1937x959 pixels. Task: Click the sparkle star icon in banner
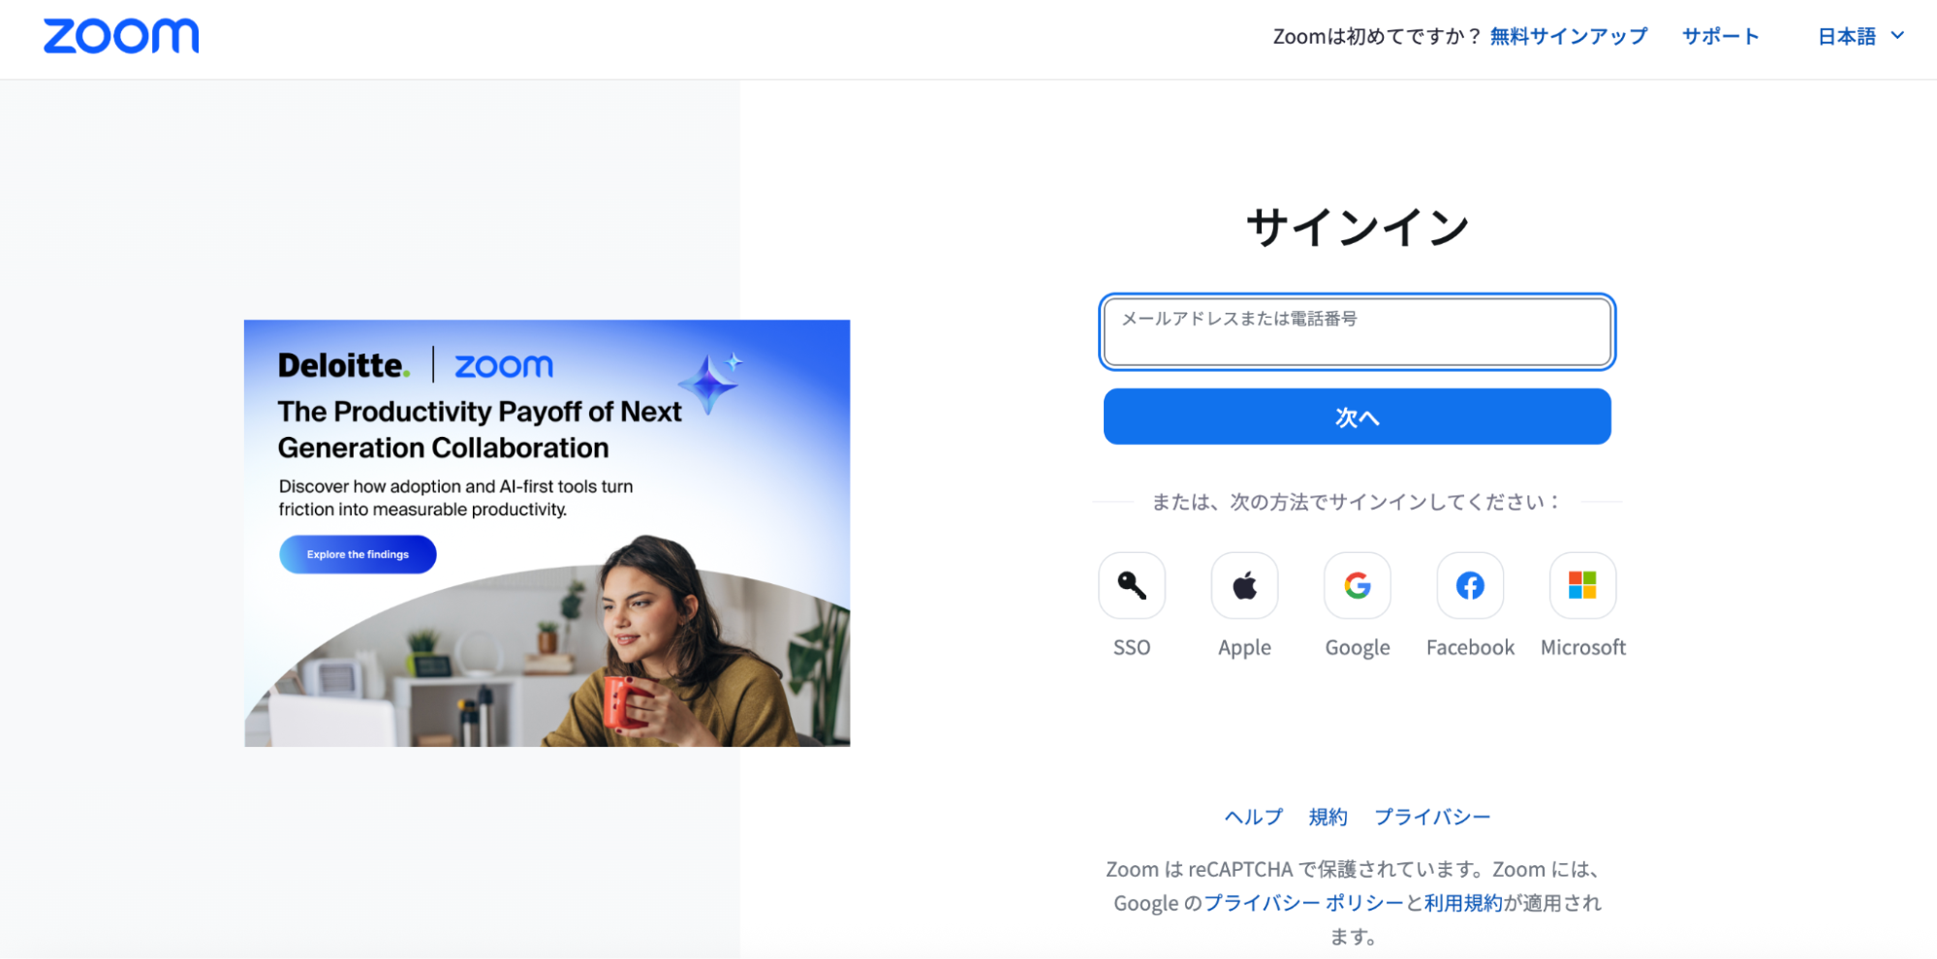712,382
